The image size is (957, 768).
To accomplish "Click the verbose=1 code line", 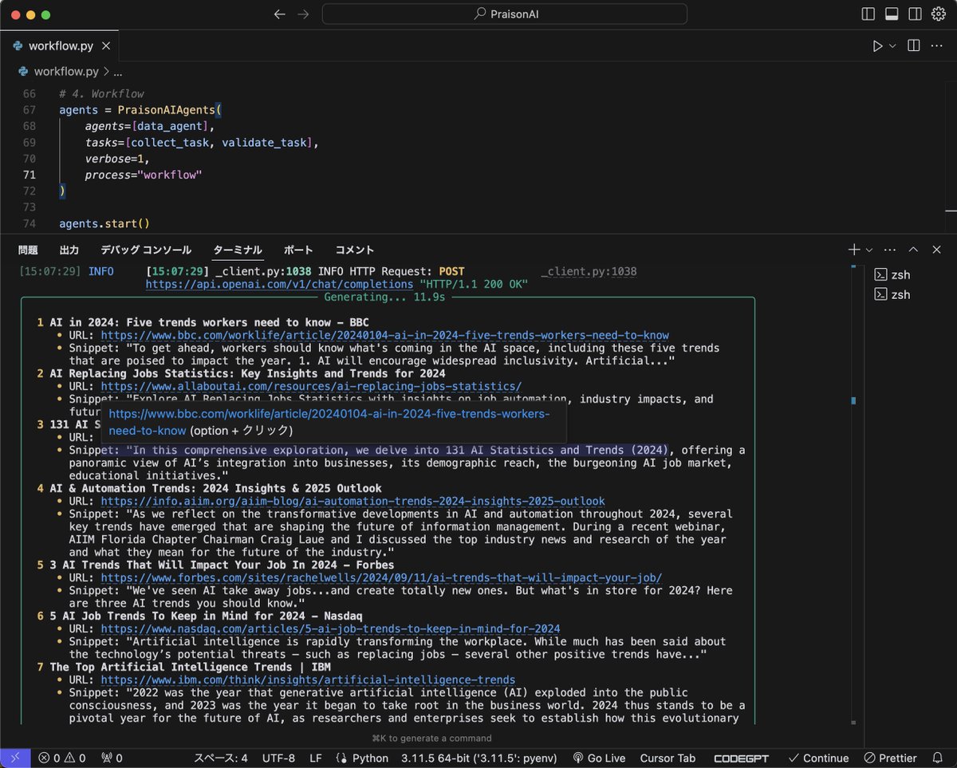I will [x=117, y=159].
